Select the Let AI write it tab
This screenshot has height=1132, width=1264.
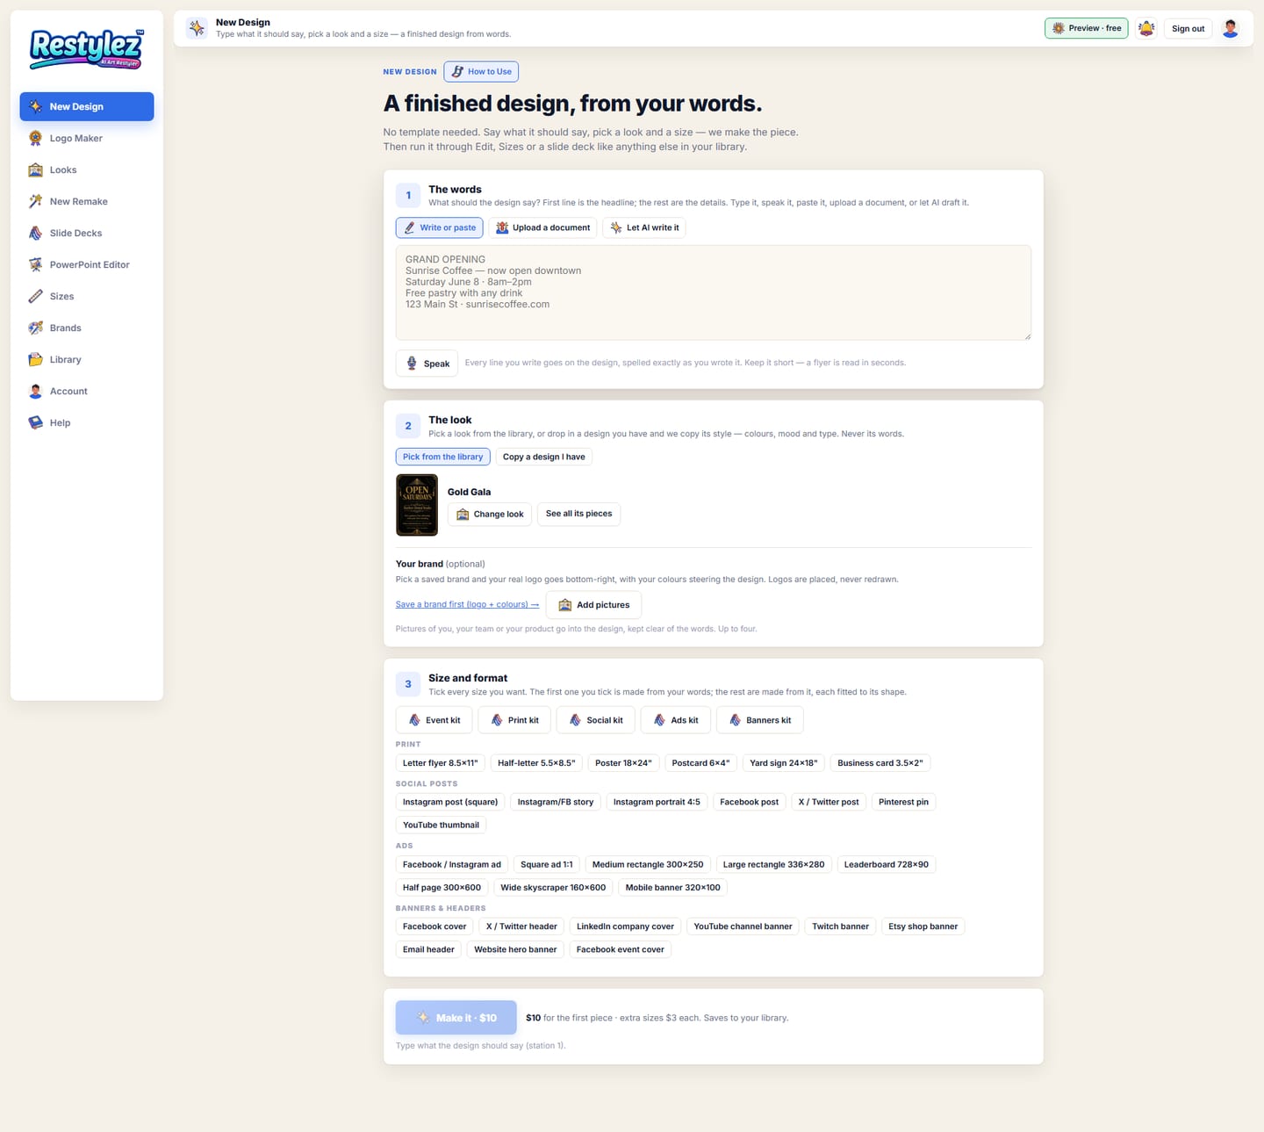tap(644, 227)
